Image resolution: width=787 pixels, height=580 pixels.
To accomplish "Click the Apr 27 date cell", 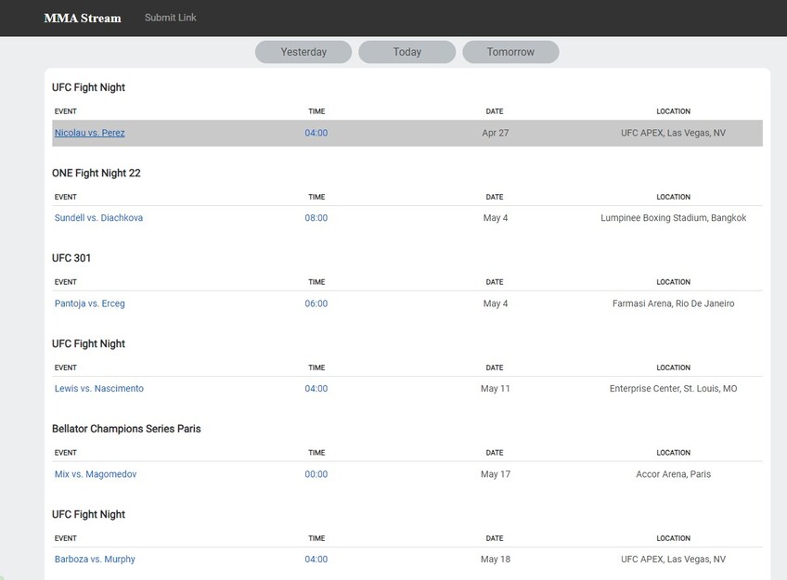I will point(495,133).
